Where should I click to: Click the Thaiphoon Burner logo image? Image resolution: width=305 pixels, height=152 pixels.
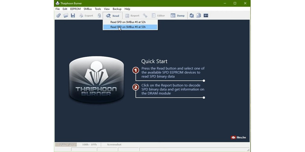click(x=97, y=80)
